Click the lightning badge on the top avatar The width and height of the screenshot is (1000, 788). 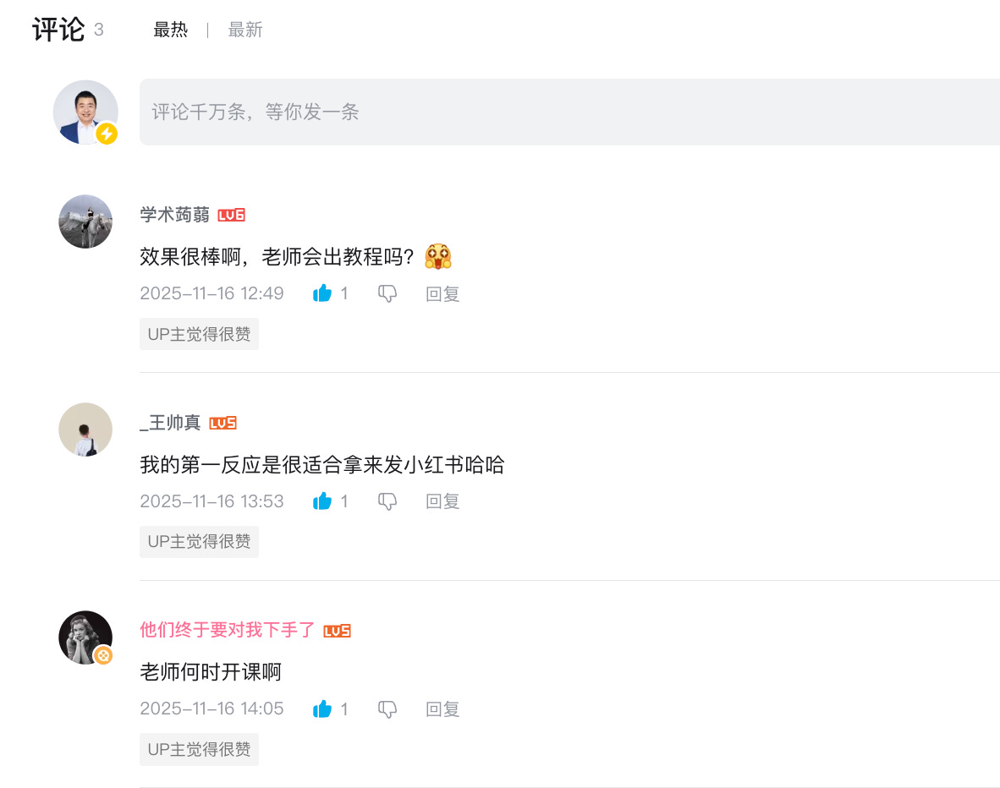click(x=105, y=133)
